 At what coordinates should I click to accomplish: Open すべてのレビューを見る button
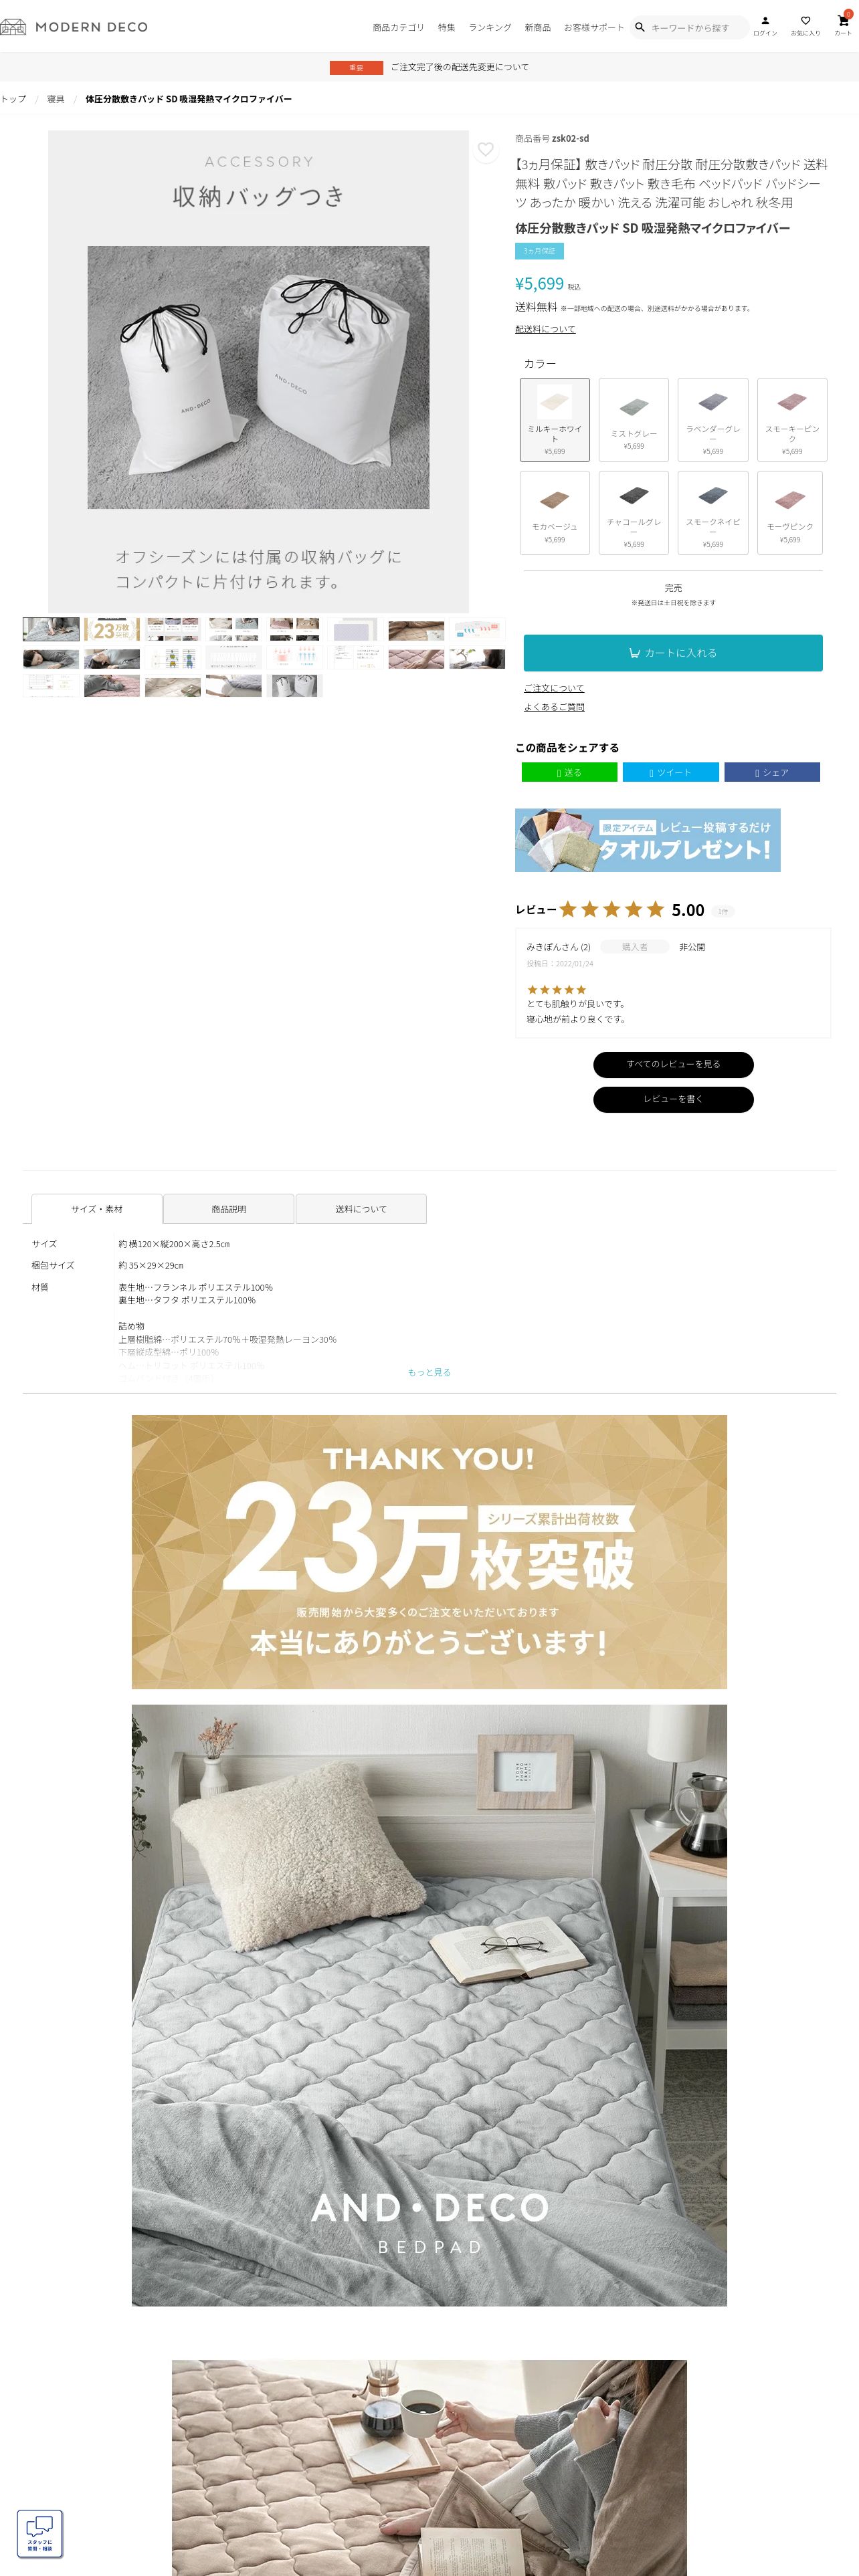pos(673,1064)
